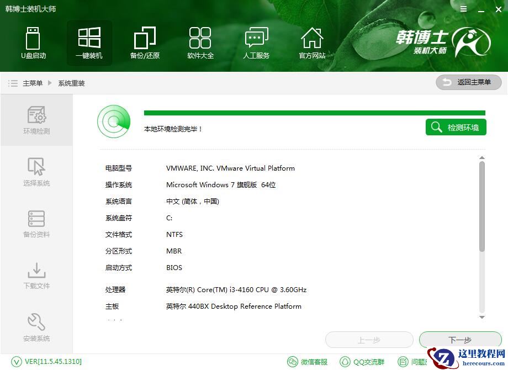Open the hamburger menu at top right

(x=463, y=9)
